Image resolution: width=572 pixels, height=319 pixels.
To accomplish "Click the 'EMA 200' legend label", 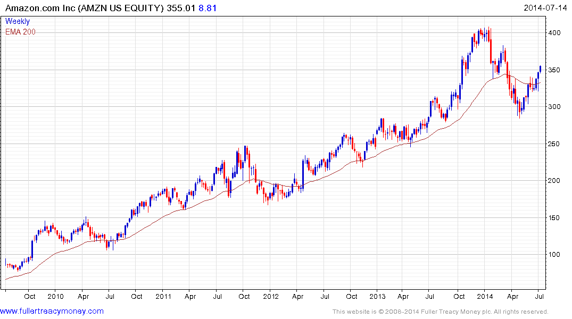I will point(20,32).
